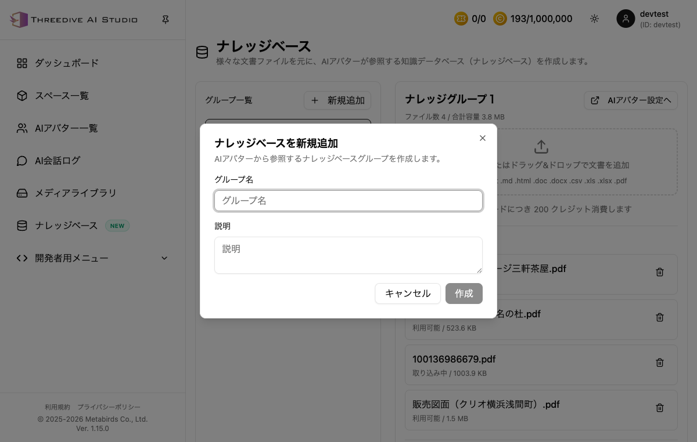The height and width of the screenshot is (442, 697).
Task: Toggle the sidebar pin icon
Action: [166, 20]
